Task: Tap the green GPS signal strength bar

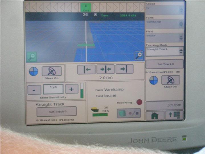Action: (x=100, y=115)
